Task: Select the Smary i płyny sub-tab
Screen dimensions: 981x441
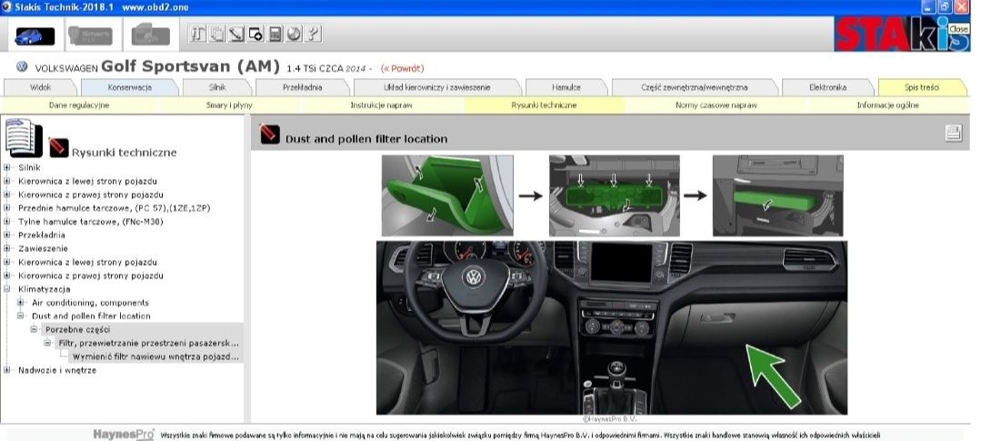Action: 229,105
